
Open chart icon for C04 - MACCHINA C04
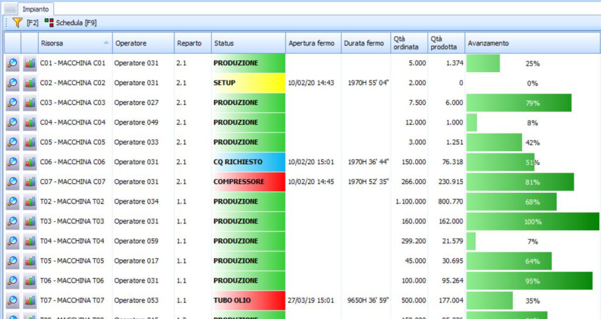coord(29,123)
